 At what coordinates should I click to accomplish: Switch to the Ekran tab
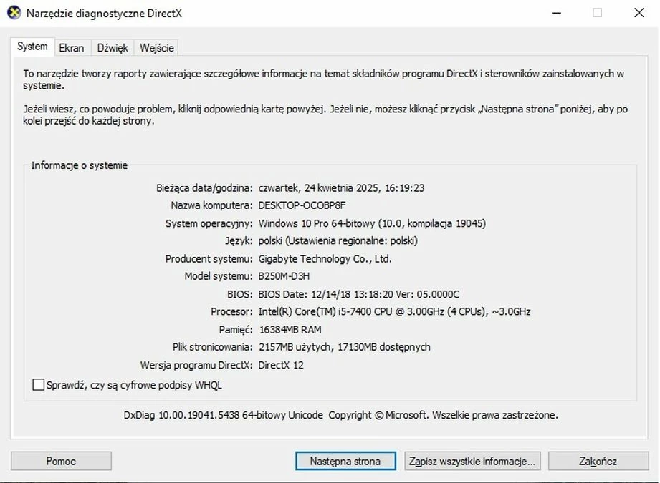[72, 48]
